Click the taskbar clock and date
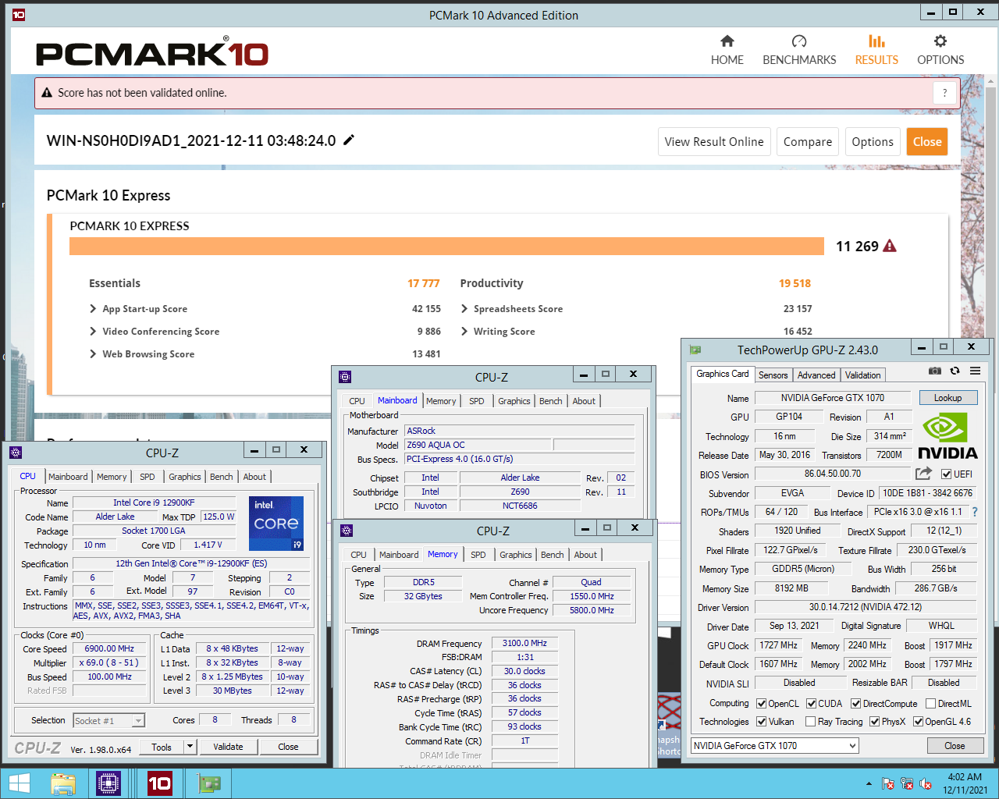This screenshot has width=999, height=799. tap(965, 783)
